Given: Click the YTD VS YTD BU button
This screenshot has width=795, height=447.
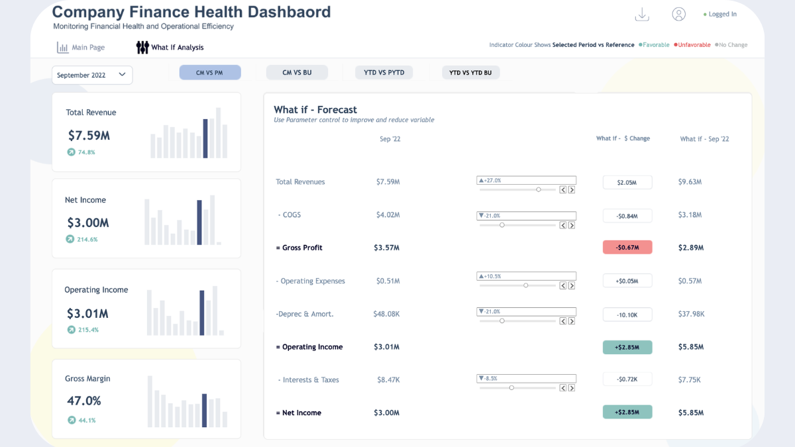Looking at the screenshot, I should tap(470, 72).
